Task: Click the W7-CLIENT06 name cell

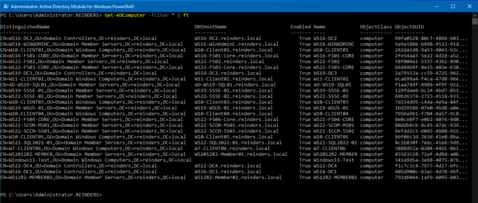Action: (330, 148)
